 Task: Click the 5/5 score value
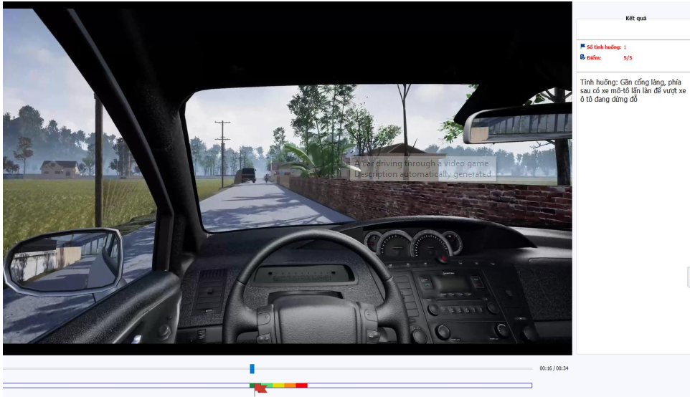628,57
